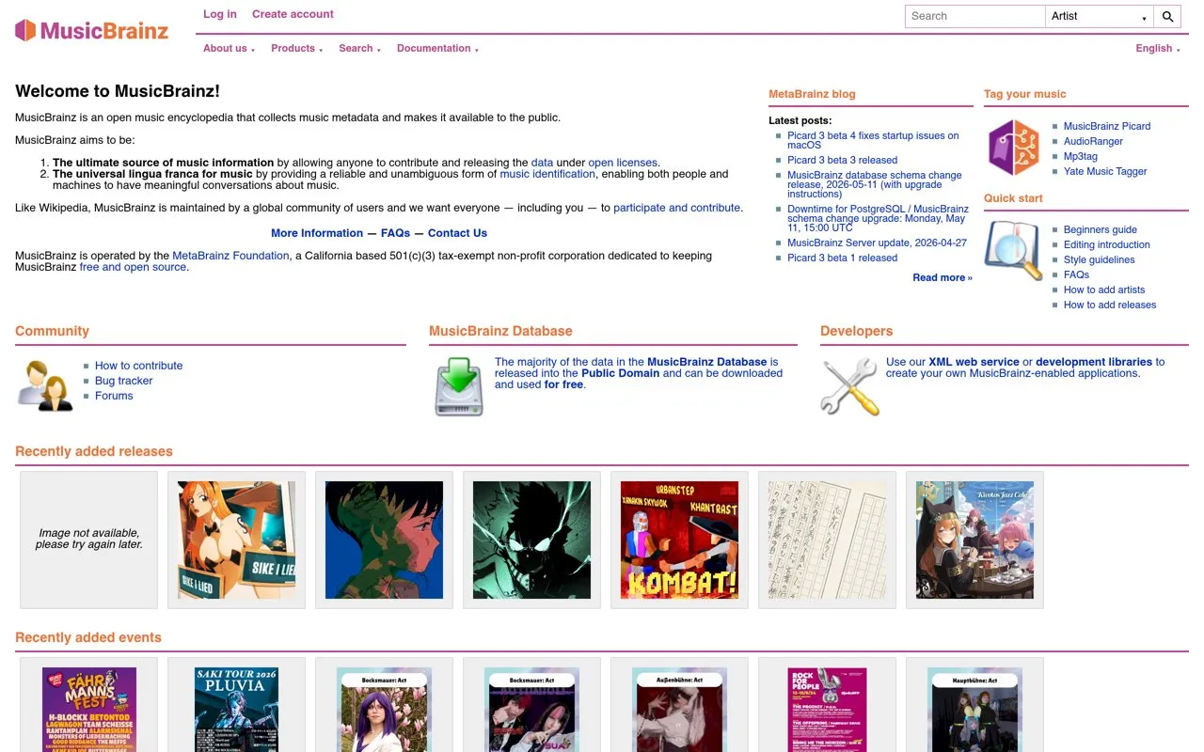Open the Hauptbühne: Act event poster
The width and height of the screenshot is (1204, 752).
click(x=974, y=709)
